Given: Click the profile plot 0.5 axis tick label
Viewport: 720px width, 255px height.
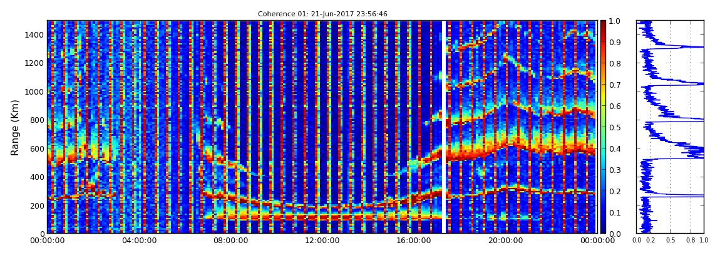Looking at the screenshot, I should 671,241.
